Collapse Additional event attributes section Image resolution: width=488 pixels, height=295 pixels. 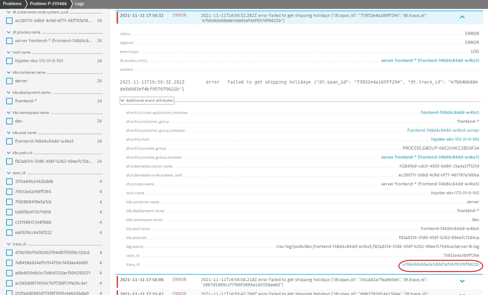[x=123, y=100]
